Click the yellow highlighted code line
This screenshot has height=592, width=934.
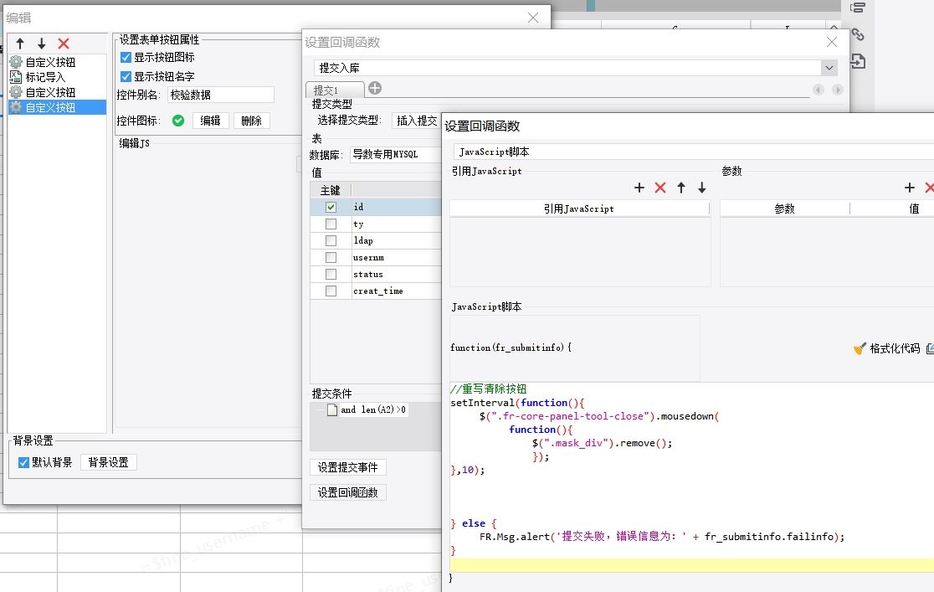(691, 565)
